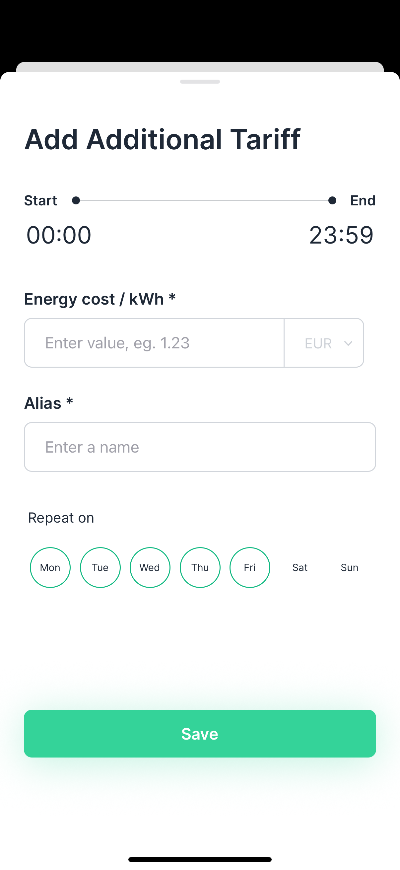Viewport: 400px width, 870px height.
Task: Click the time range slider track
Action: [x=204, y=201]
